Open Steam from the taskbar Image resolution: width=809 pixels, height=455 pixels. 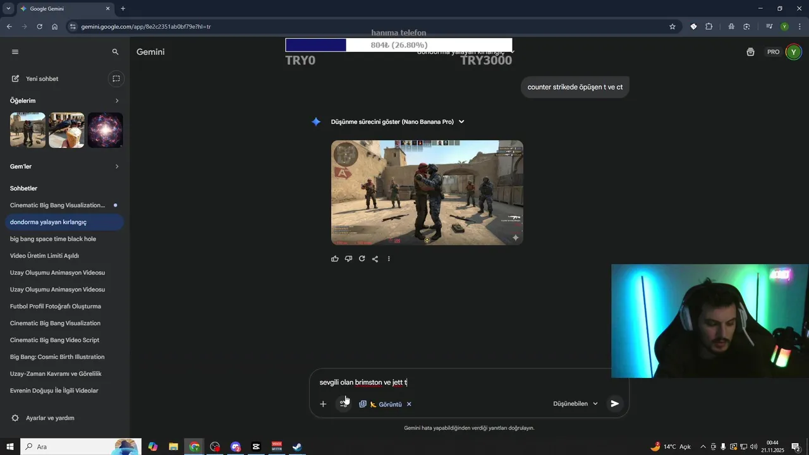[x=296, y=447]
